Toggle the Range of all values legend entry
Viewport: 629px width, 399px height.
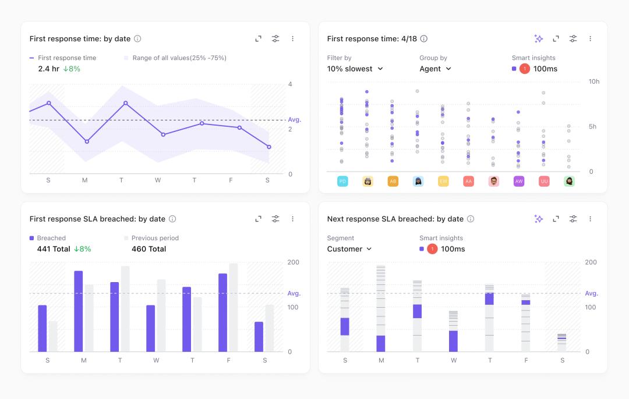[x=174, y=58]
